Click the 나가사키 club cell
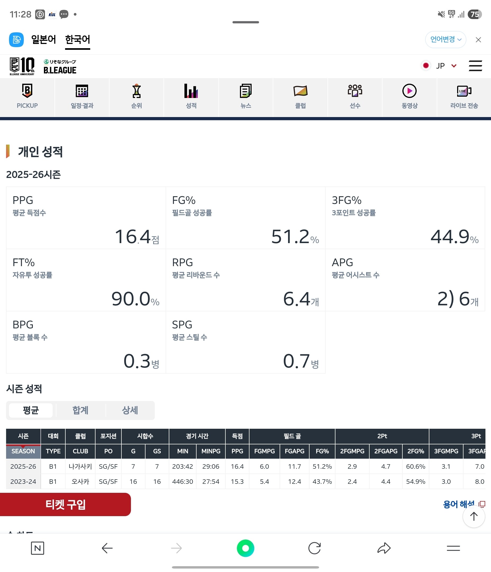This screenshot has width=491, height=572. tap(80, 466)
